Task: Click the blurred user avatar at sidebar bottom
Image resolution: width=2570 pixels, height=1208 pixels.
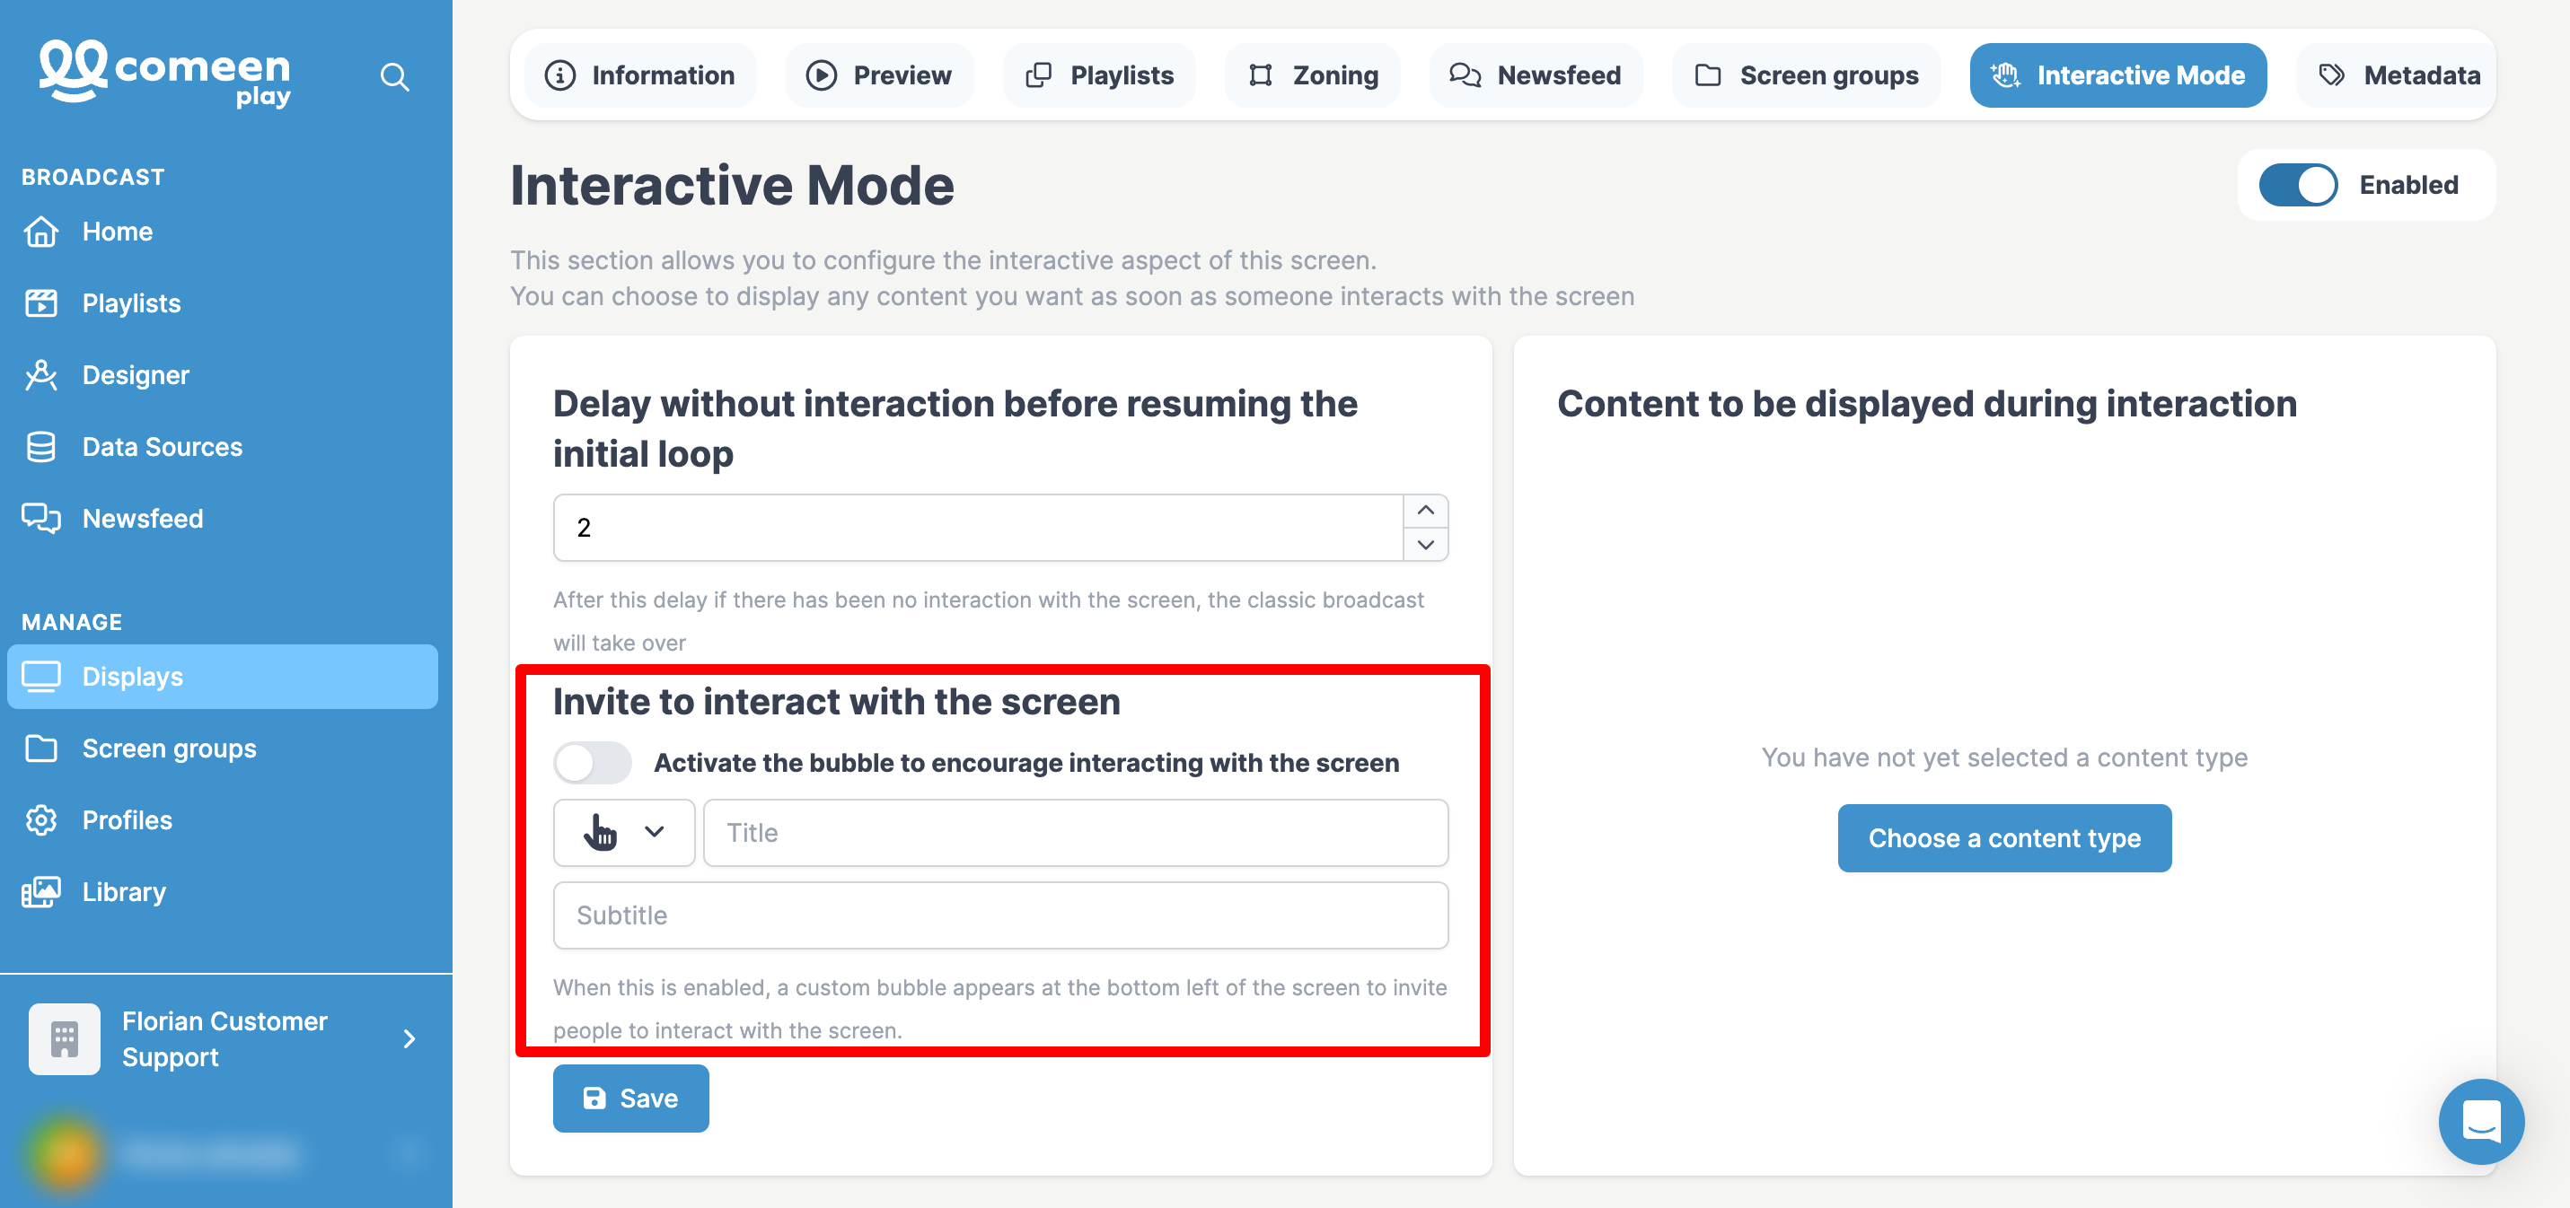Action: [x=66, y=1153]
